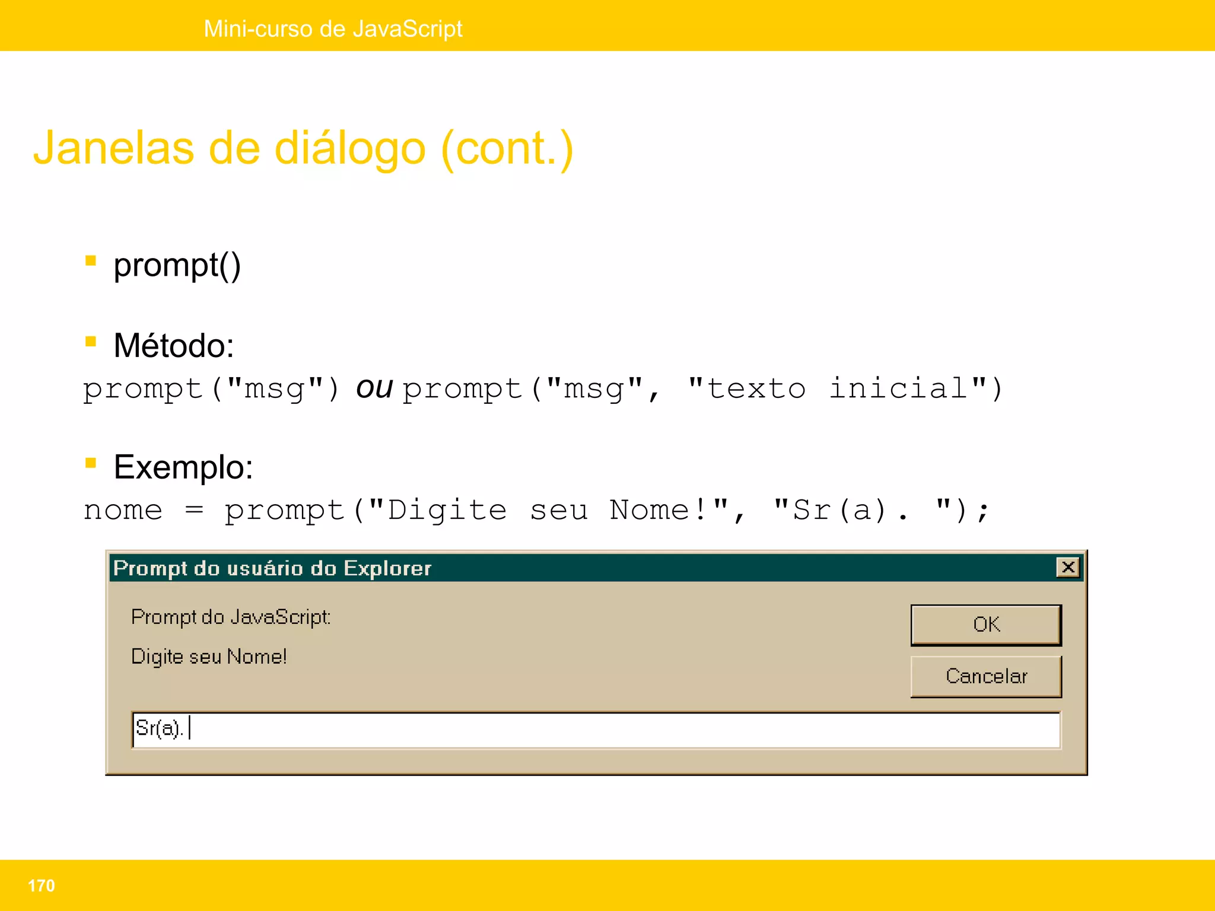This screenshot has width=1215, height=911.
Task: Click the slide number 170
Action: click(x=41, y=885)
